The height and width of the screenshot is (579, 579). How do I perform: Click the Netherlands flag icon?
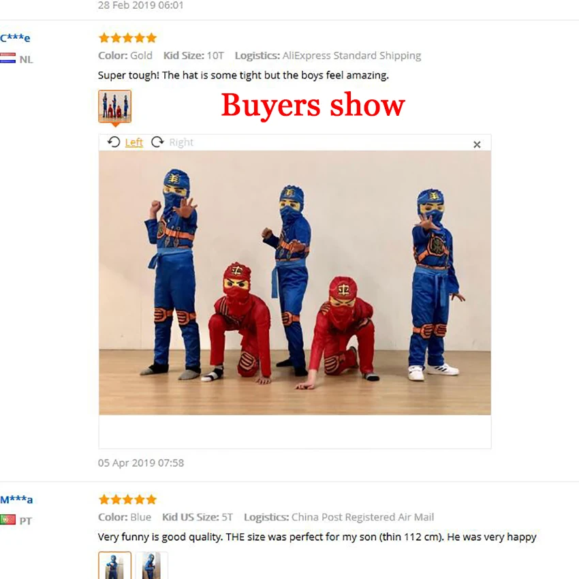coord(7,59)
